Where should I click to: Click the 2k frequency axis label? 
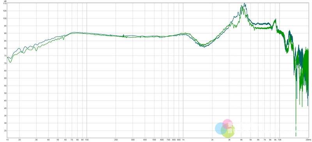coord(212,140)
